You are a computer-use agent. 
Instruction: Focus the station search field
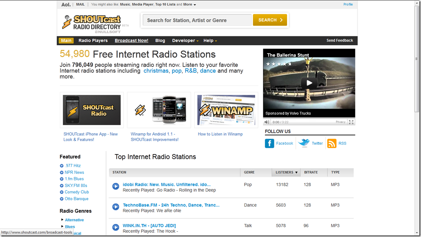[x=197, y=20]
